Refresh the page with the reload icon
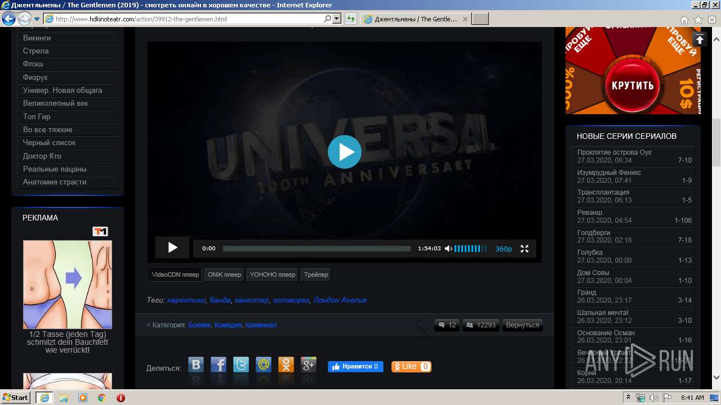The height and width of the screenshot is (405, 721). coord(351,19)
